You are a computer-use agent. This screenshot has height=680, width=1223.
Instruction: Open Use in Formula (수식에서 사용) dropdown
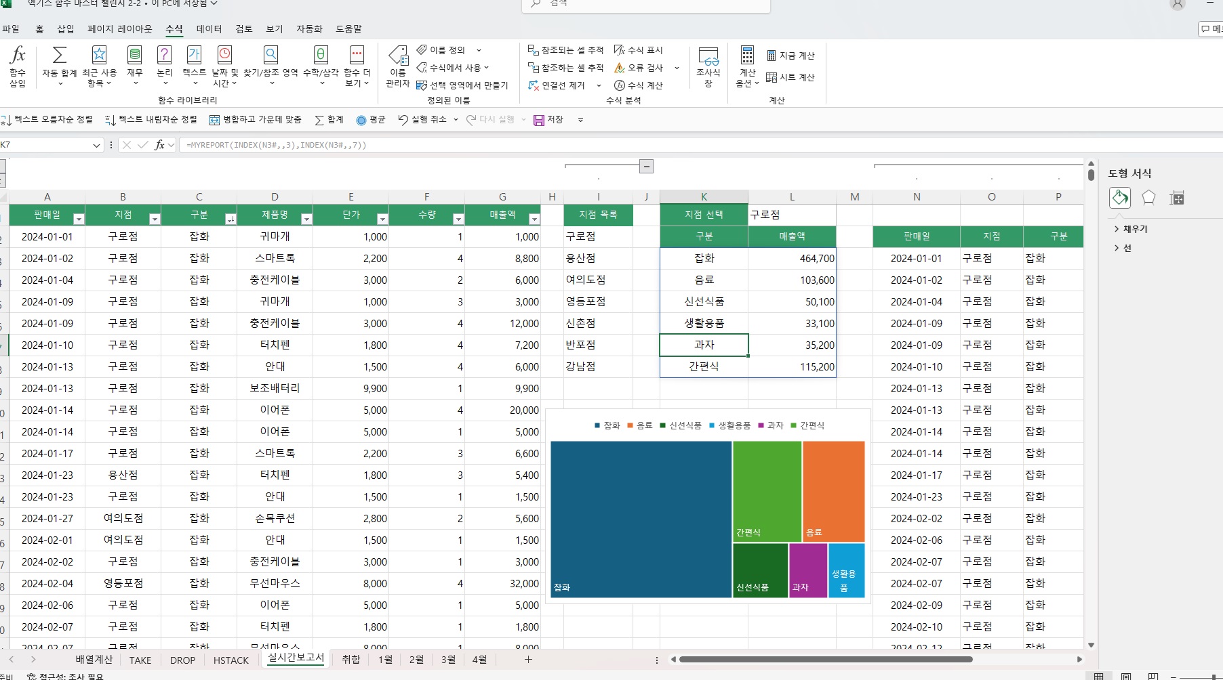(452, 68)
